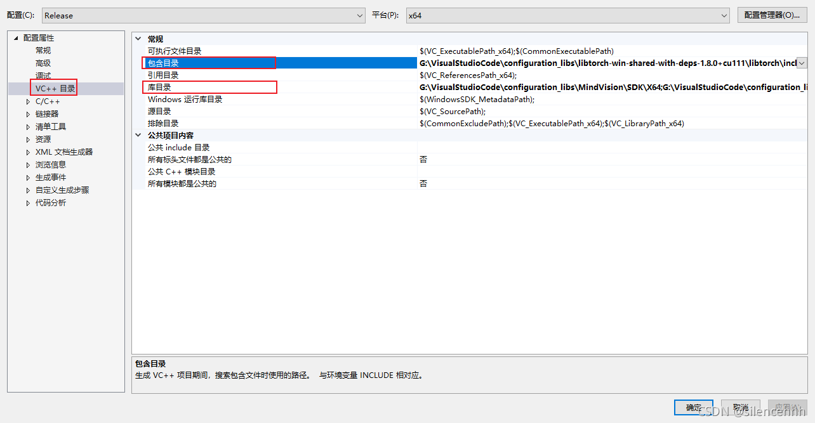
Task: Click the $(WindowsSDK_MetadataPath) value
Action: [x=477, y=99]
